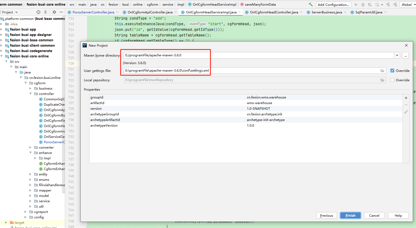Select fesion-busi-base-common module in tree
This screenshot has width=416, height=228.
pyautogui.click(x=31, y=40)
